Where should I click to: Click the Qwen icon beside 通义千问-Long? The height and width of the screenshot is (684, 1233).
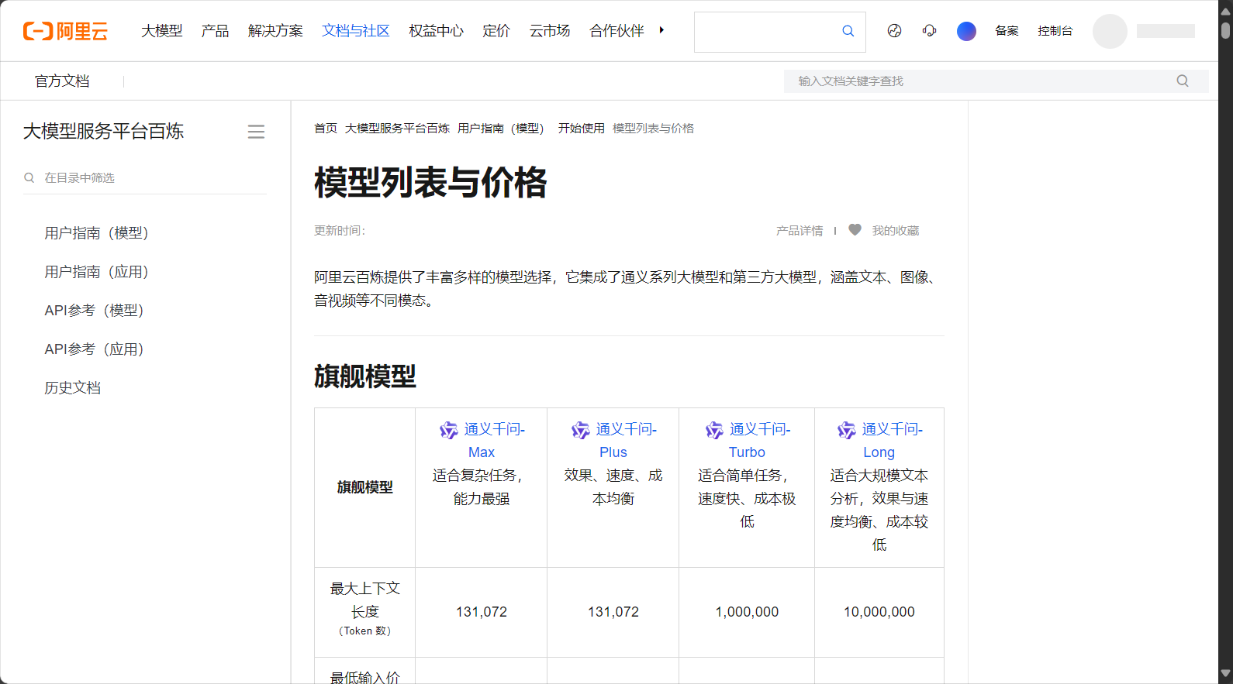(x=847, y=430)
